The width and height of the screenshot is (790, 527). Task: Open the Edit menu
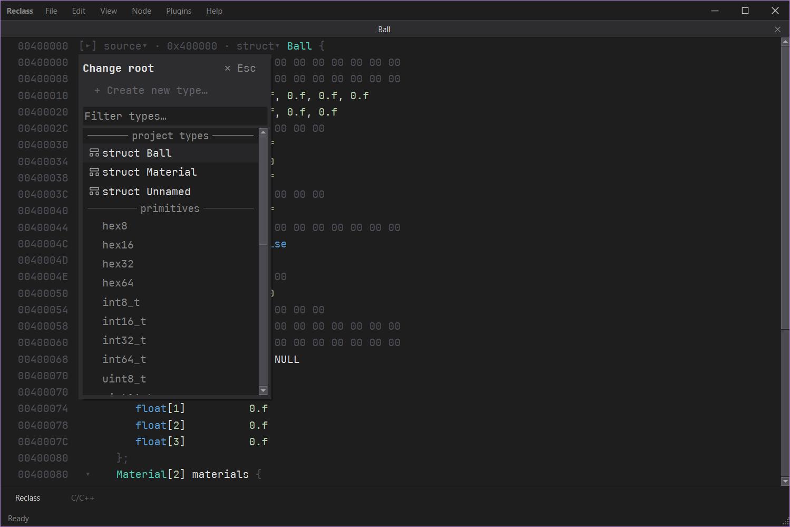[x=79, y=11]
